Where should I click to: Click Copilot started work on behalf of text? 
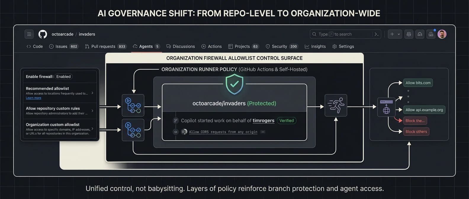216,121
